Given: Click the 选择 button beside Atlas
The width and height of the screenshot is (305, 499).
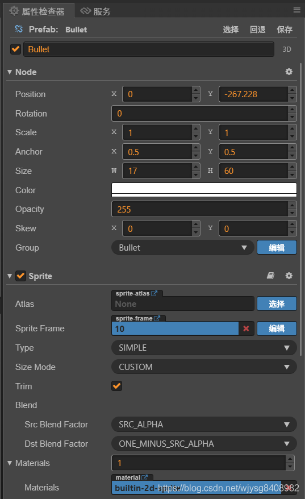Looking at the screenshot, I should tap(277, 303).
